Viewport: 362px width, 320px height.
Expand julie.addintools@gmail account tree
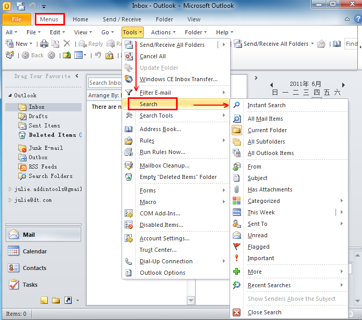(10, 189)
